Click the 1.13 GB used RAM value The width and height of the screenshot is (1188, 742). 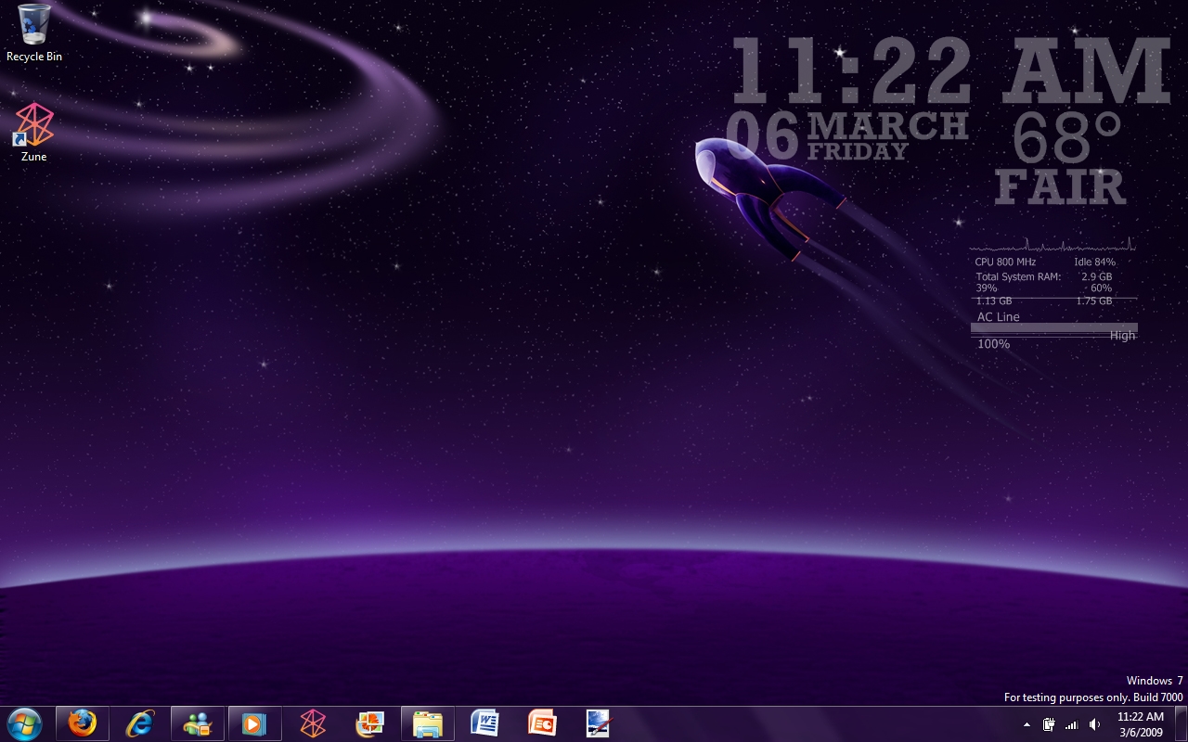click(x=993, y=301)
